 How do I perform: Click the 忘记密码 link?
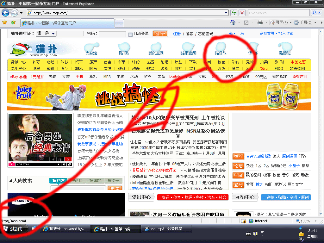coord(205,34)
